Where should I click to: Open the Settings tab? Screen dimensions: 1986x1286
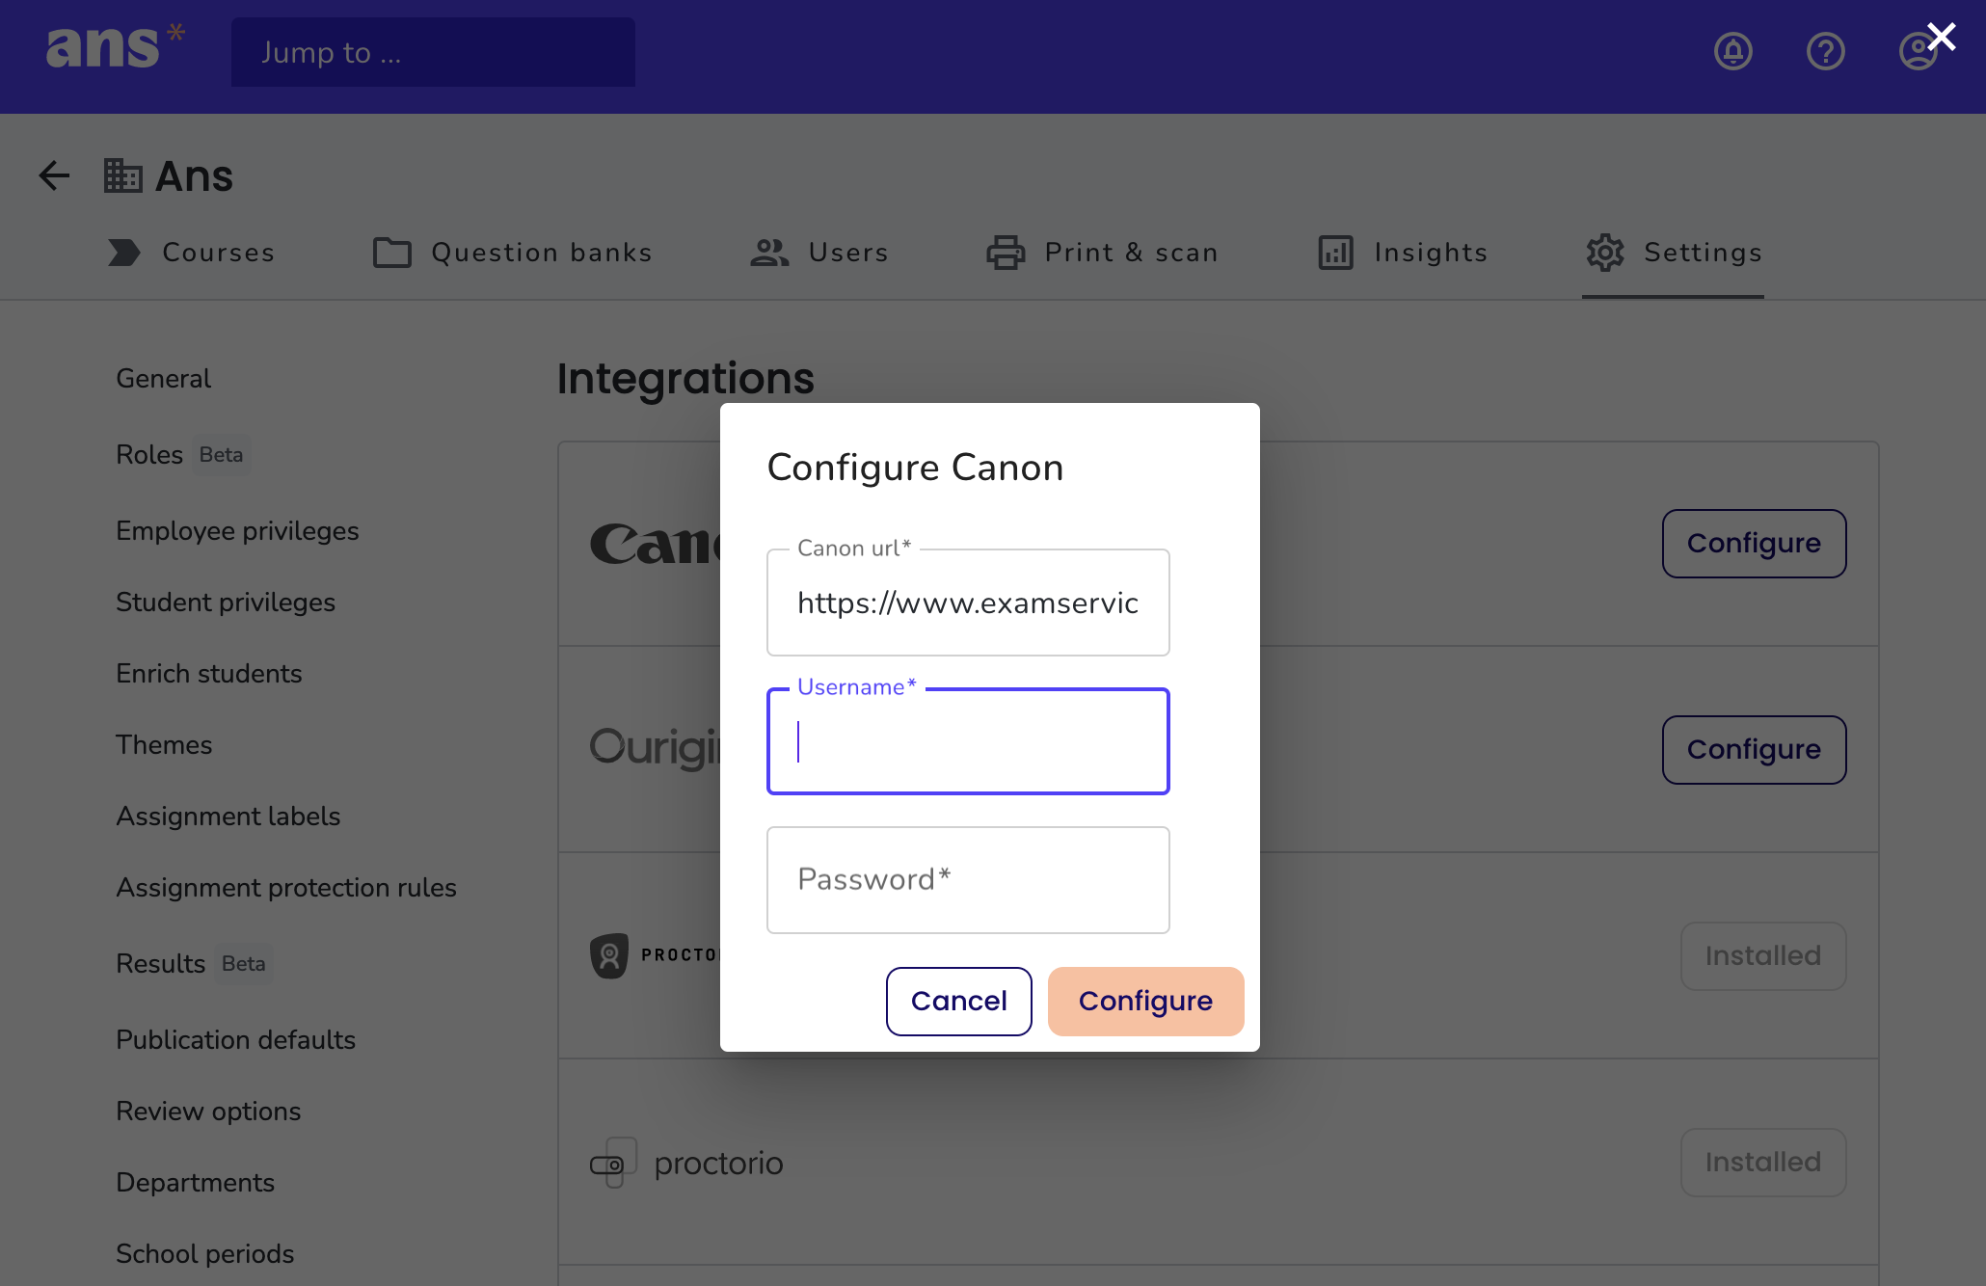1674,253
